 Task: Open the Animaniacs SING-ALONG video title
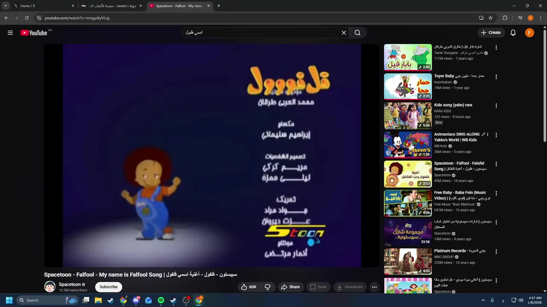coord(461,137)
